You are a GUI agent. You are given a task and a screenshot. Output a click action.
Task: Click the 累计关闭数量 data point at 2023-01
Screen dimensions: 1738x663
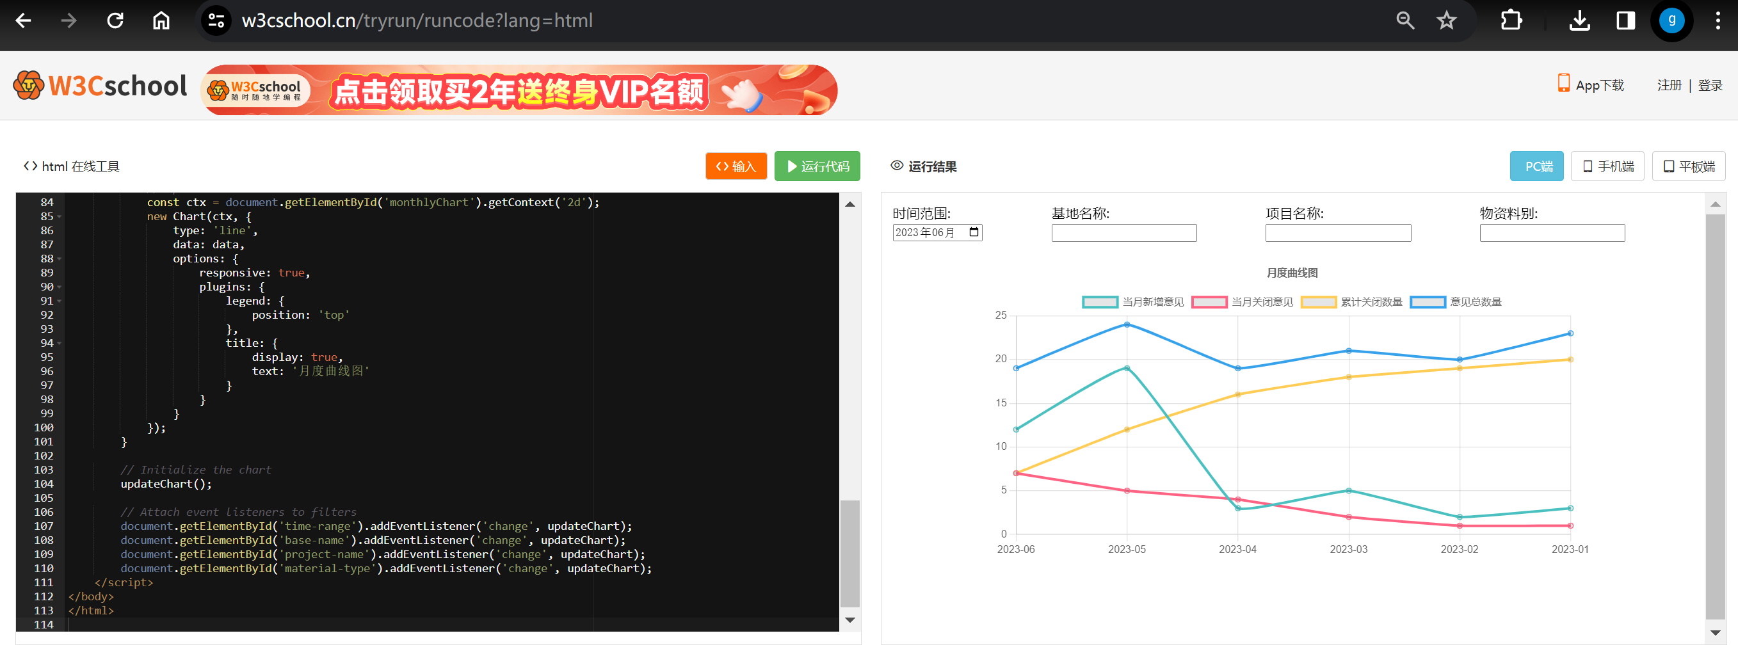coord(1570,360)
